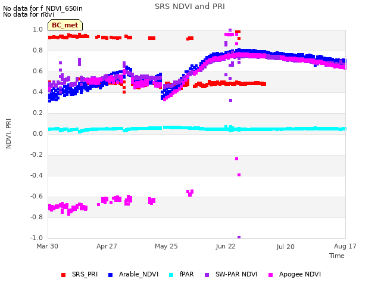Click the Time axis label
The image size is (381, 286).
337,256
